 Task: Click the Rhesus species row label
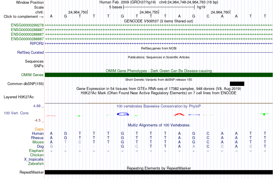click(37, 138)
